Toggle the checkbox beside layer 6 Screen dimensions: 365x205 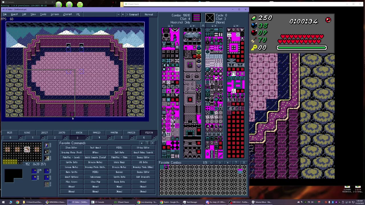154,138
